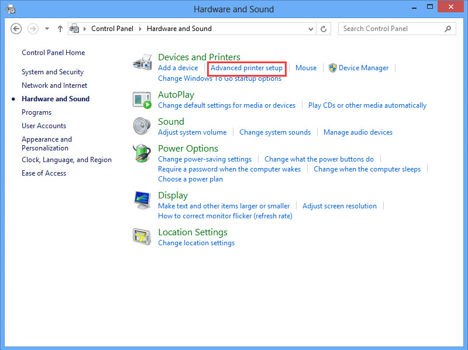Go up one level with Up arrow
The height and width of the screenshot is (350, 468).
tap(60, 29)
